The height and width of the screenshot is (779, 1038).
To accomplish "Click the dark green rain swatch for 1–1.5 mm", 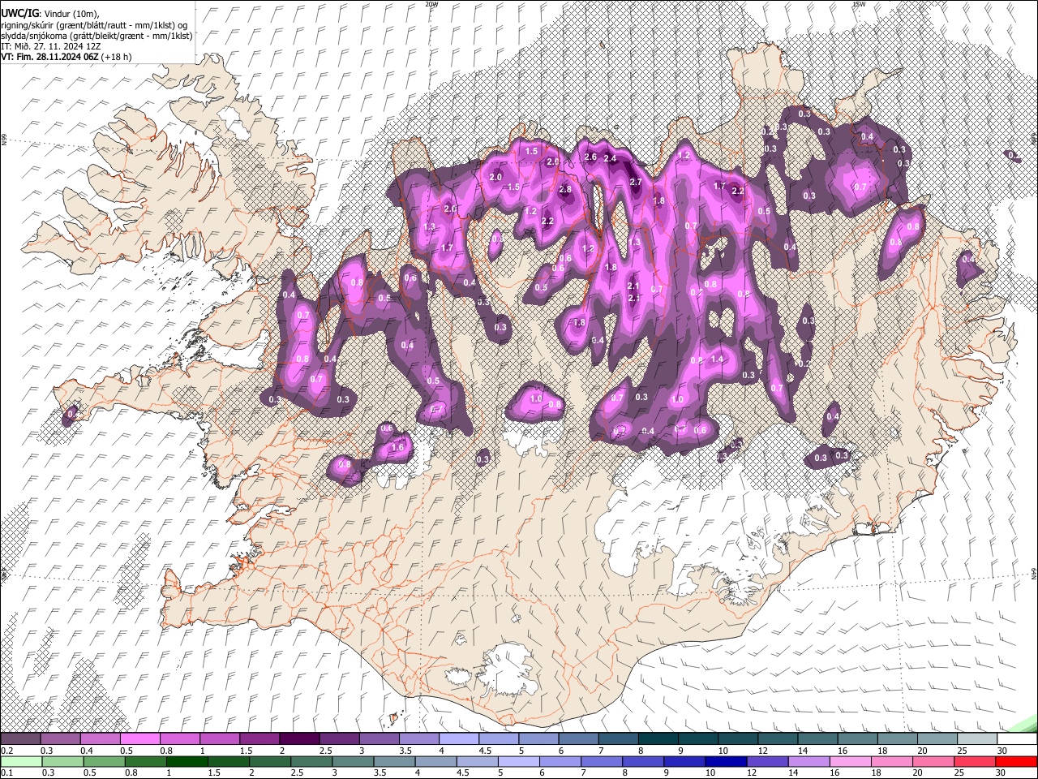I will click(187, 761).
